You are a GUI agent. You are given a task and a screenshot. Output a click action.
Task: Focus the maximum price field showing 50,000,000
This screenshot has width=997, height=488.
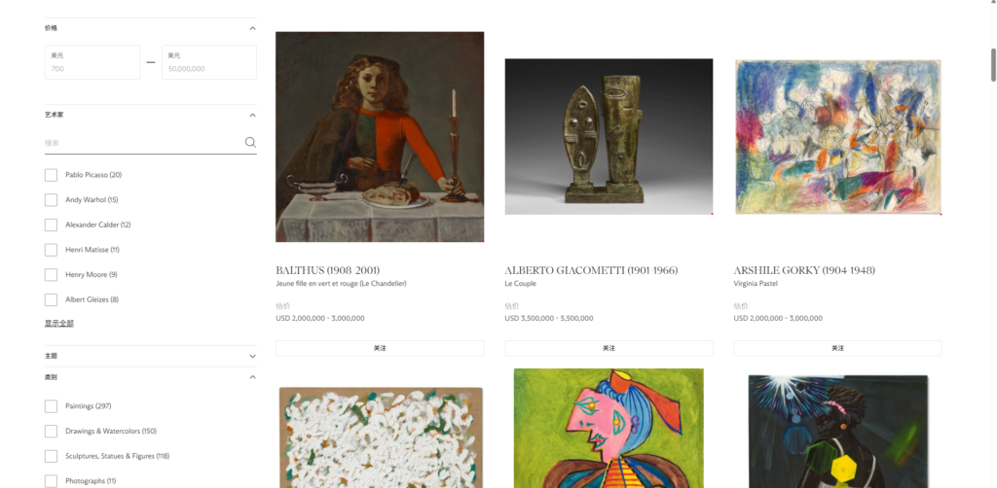click(x=209, y=62)
